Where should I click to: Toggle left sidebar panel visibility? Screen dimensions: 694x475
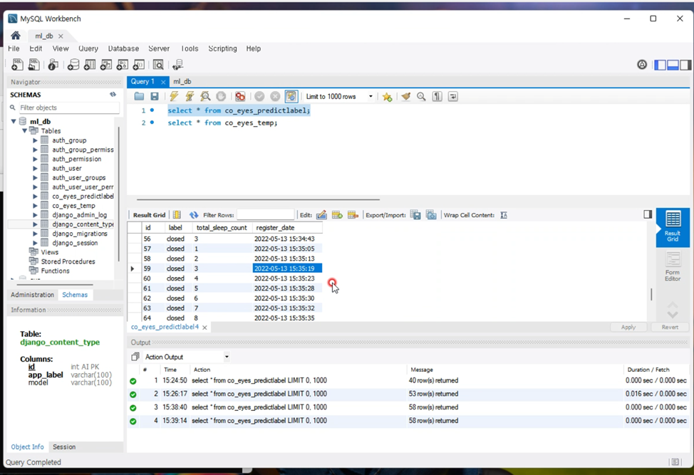(x=661, y=65)
